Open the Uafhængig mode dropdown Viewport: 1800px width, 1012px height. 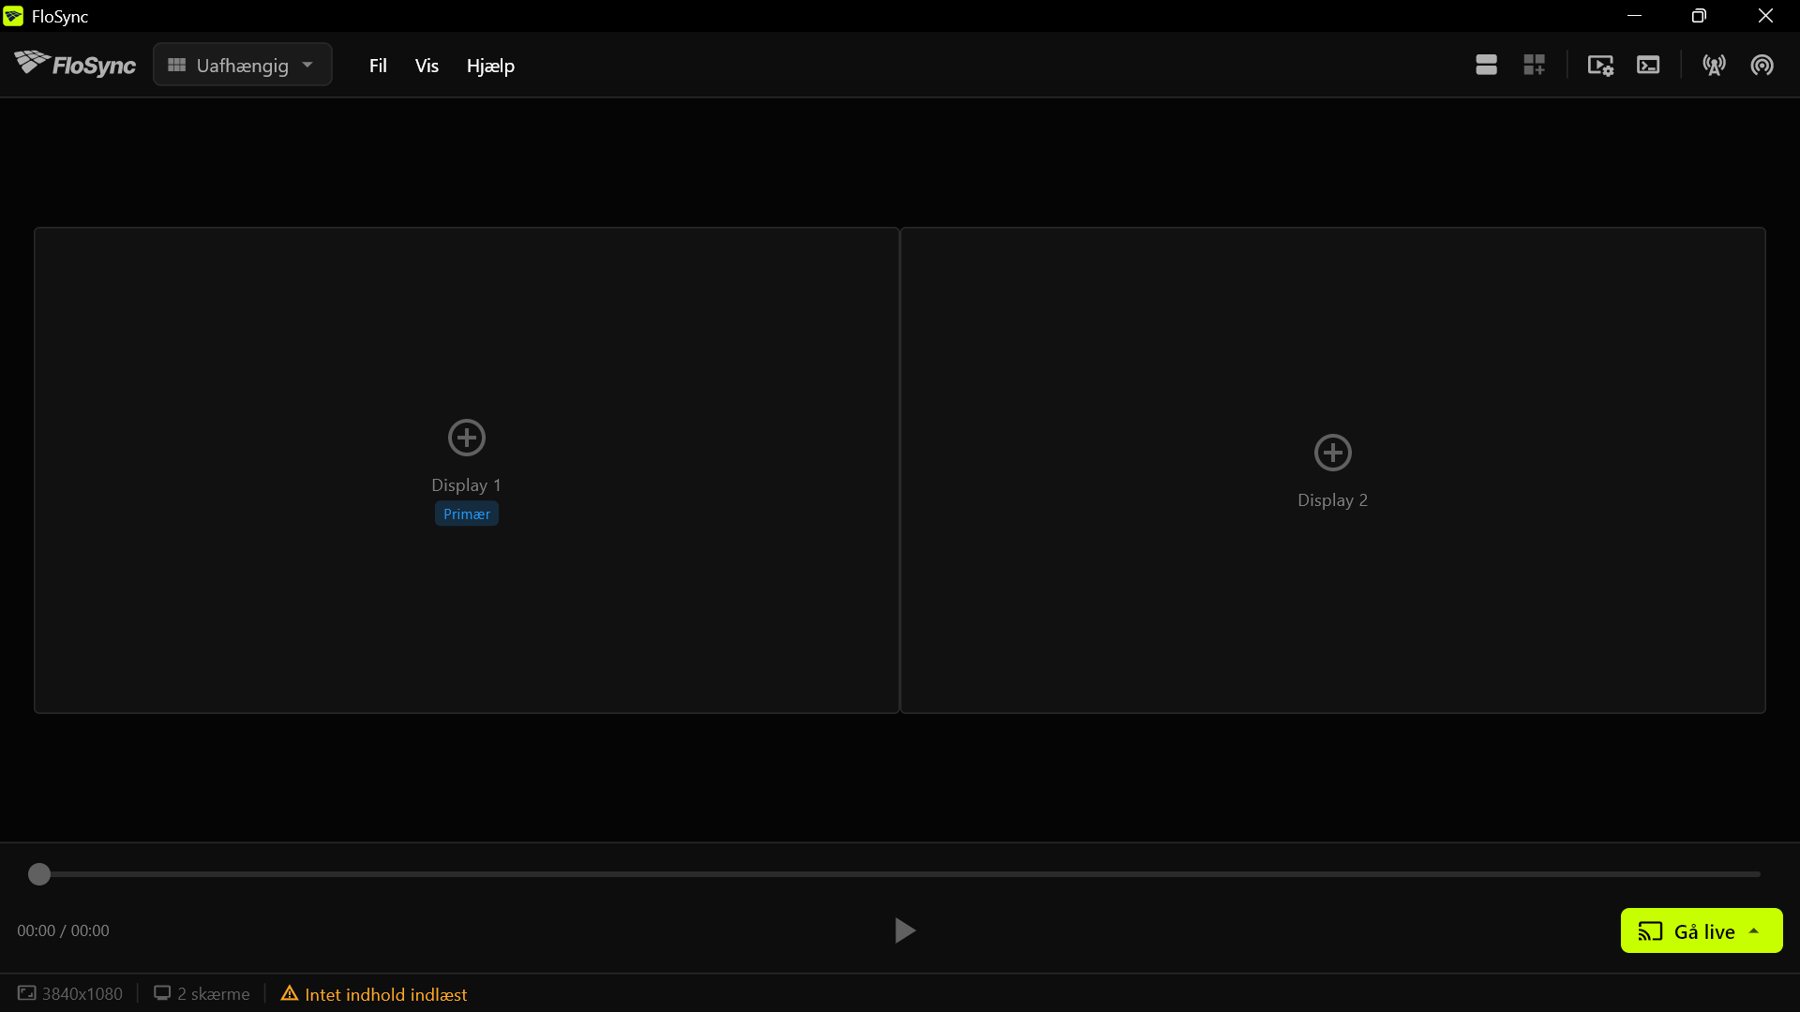243,65
